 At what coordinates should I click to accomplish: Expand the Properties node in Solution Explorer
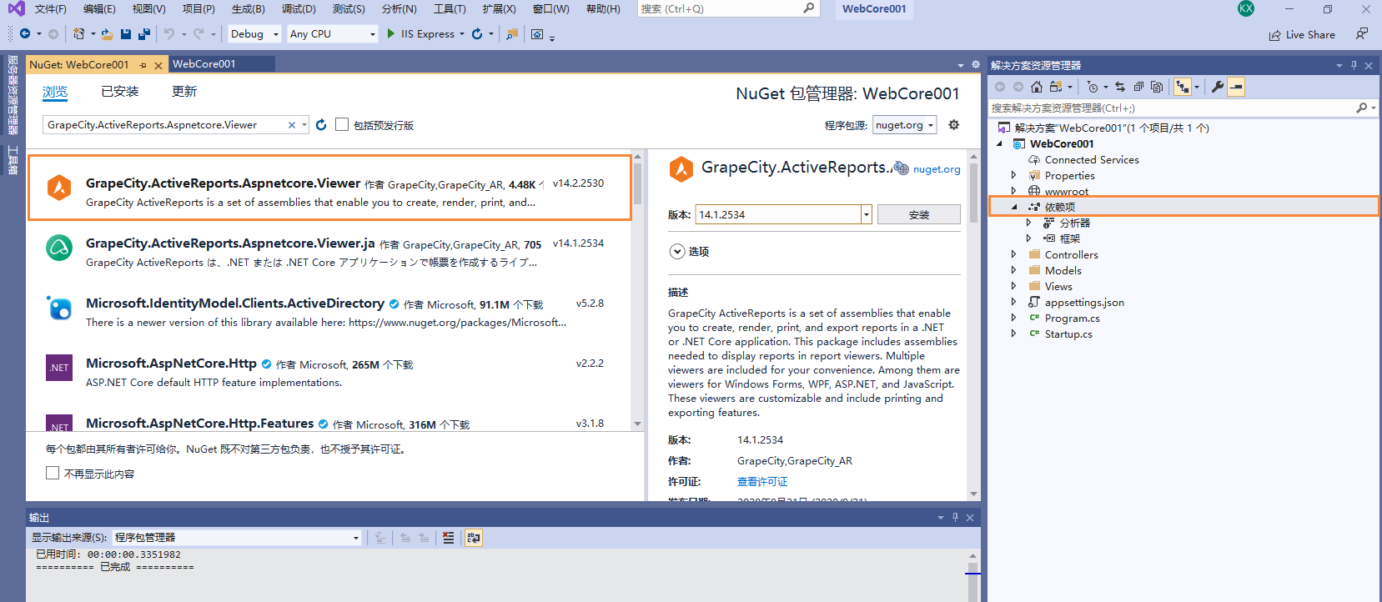point(1014,176)
